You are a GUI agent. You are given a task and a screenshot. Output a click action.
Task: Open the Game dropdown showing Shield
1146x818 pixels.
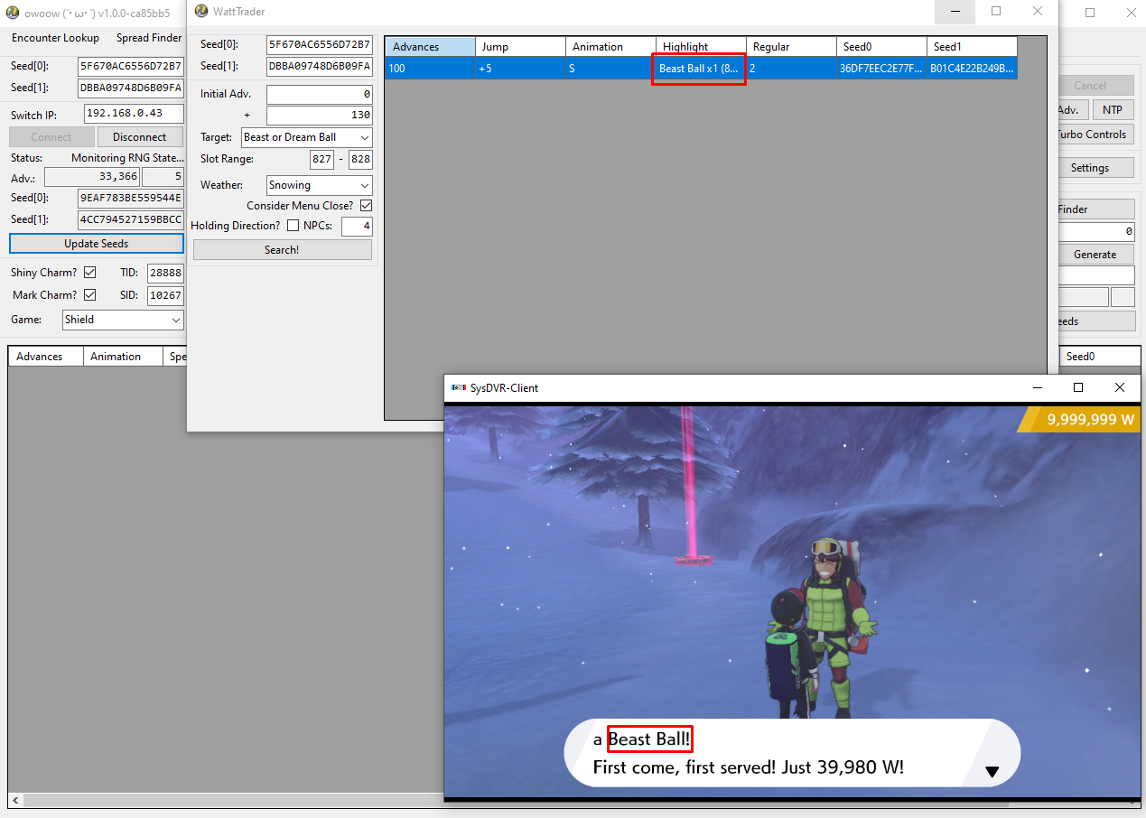tap(123, 320)
